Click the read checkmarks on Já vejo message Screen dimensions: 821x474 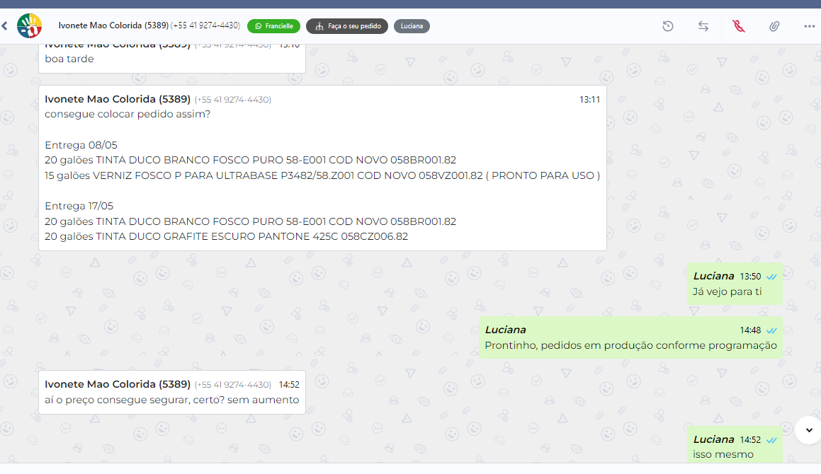tap(771, 277)
